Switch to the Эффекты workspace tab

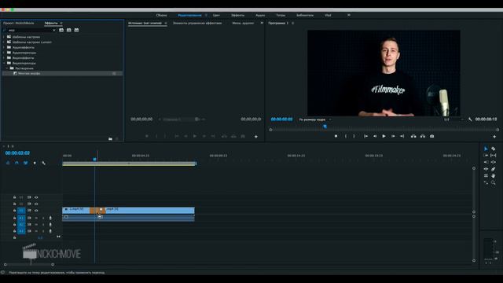(237, 15)
